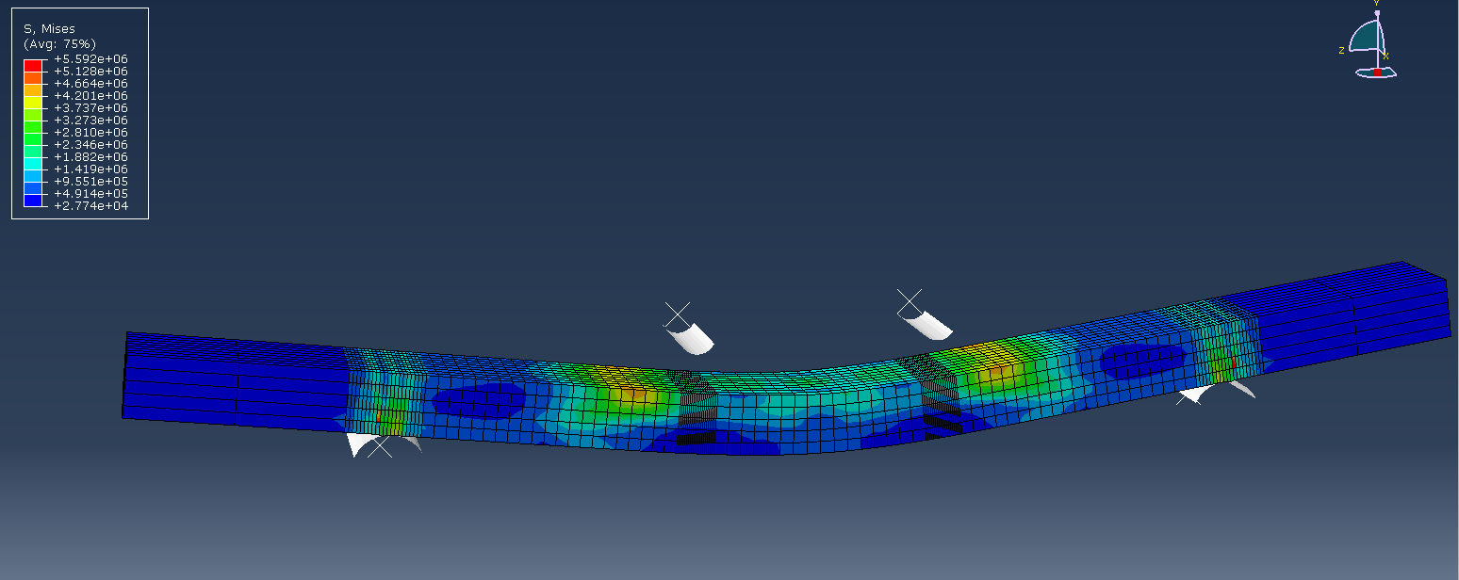Image resolution: width=1459 pixels, height=580 pixels.
Task: Click the "(Avg: 75%)" legend text
Action: coord(59,44)
